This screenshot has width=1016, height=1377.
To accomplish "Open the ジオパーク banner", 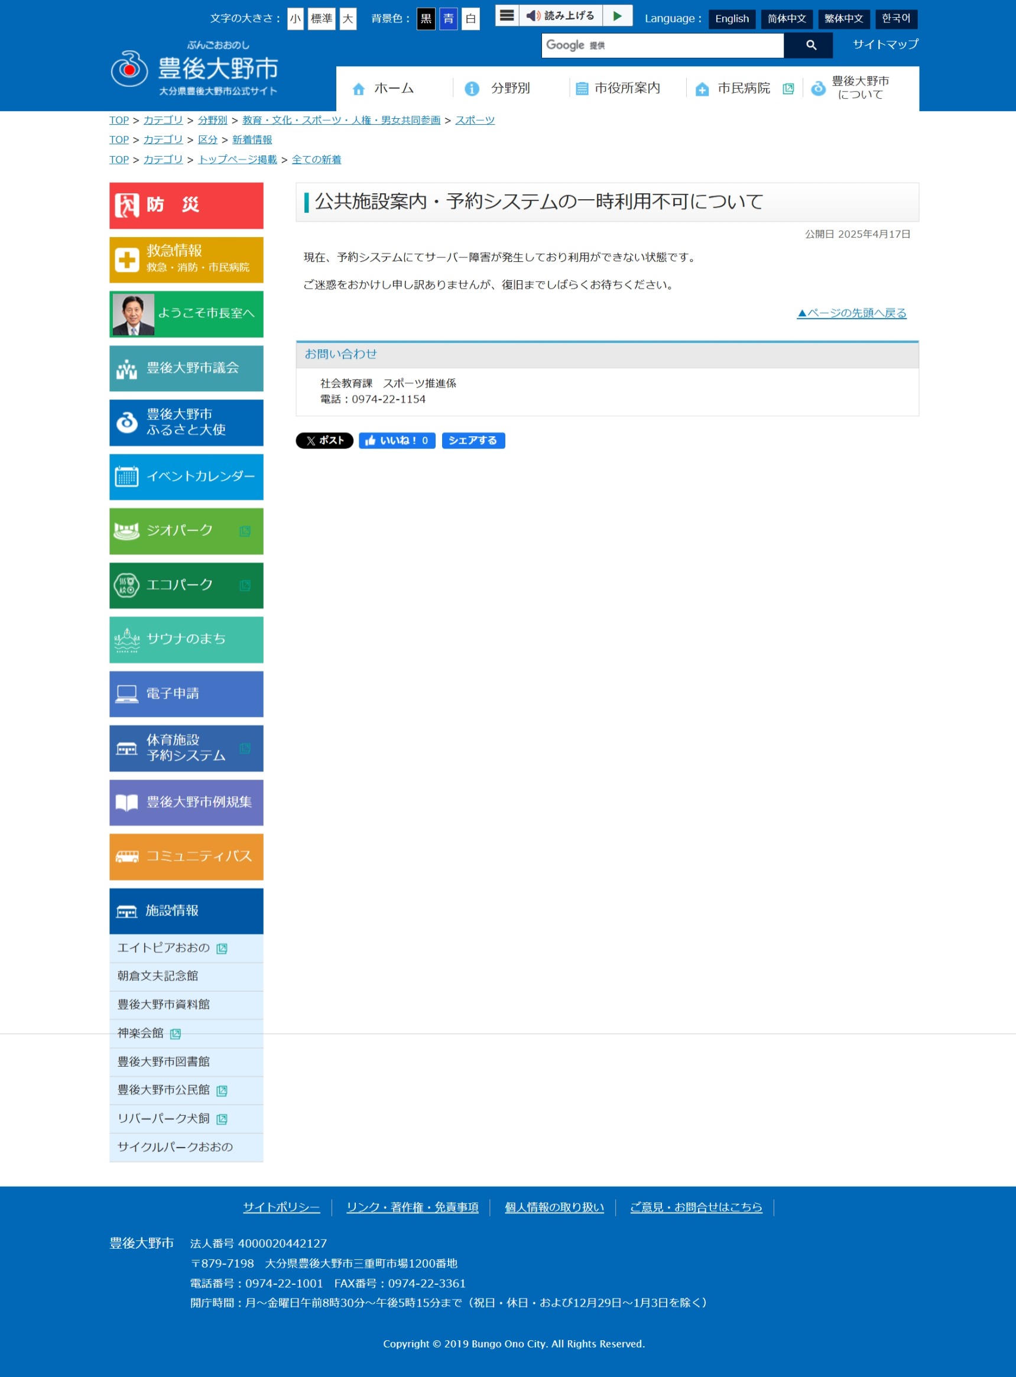I will click(186, 531).
